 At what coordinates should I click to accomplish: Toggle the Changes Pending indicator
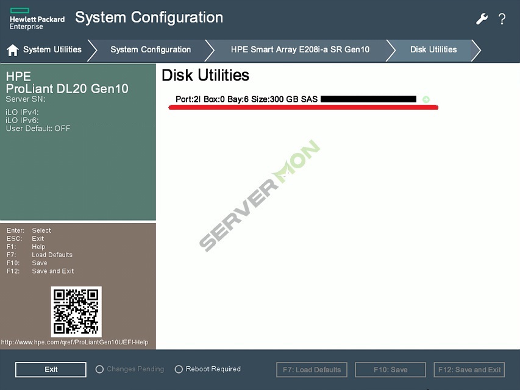(x=99, y=369)
